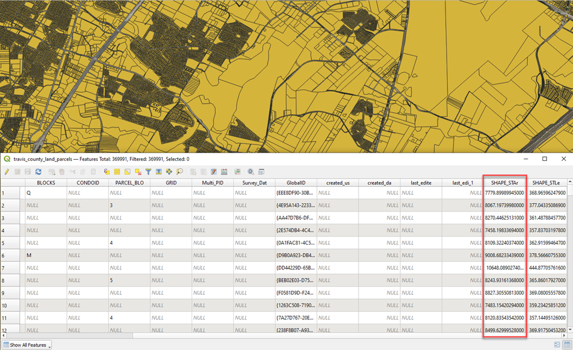The width and height of the screenshot is (573, 350).
Task: Click the PARCEL_BLO column header
Action: tap(129, 183)
